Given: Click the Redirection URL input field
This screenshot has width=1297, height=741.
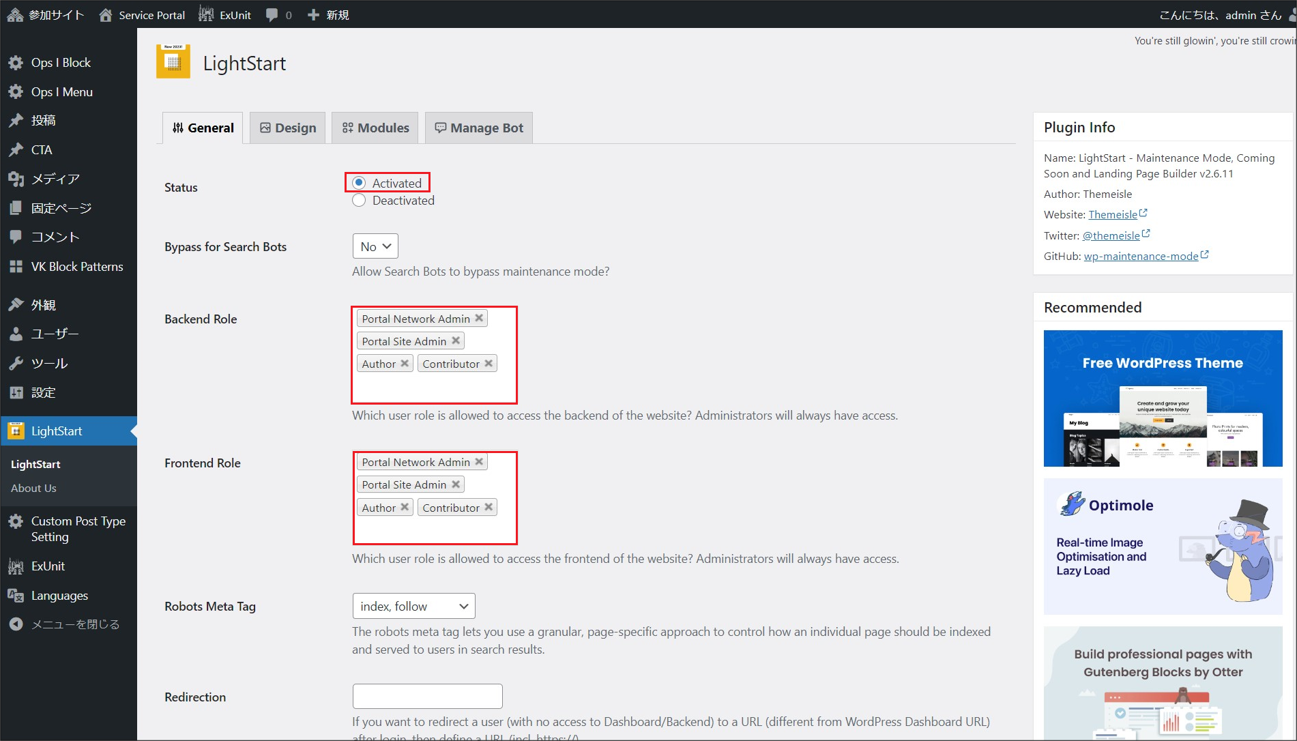Looking at the screenshot, I should [x=427, y=696].
